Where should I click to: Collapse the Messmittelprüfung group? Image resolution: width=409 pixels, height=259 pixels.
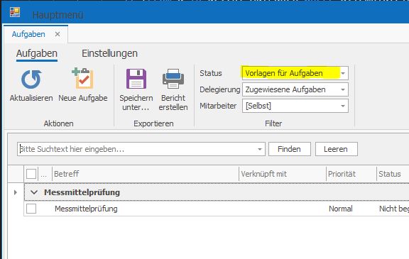[x=34, y=192]
